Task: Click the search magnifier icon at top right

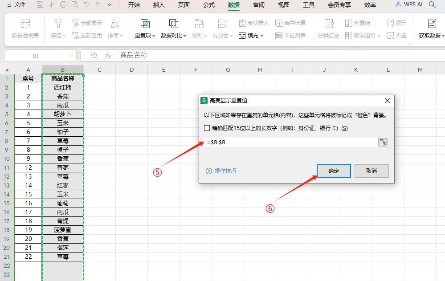Action: click(432, 5)
